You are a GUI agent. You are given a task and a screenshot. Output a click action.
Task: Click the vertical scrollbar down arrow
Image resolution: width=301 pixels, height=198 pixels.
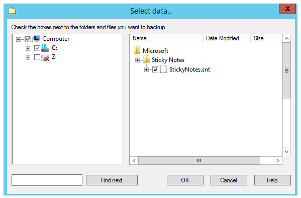point(286,152)
